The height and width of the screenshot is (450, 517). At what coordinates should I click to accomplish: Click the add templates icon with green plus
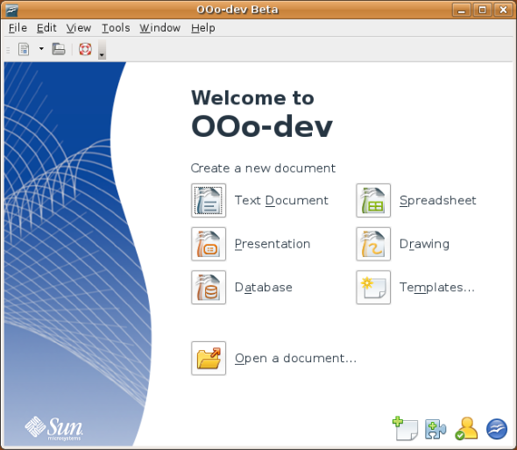[x=405, y=428]
